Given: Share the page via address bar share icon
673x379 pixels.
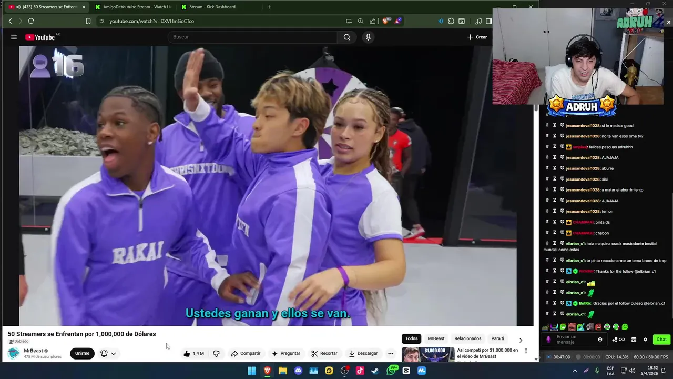Looking at the screenshot, I should point(372,21).
